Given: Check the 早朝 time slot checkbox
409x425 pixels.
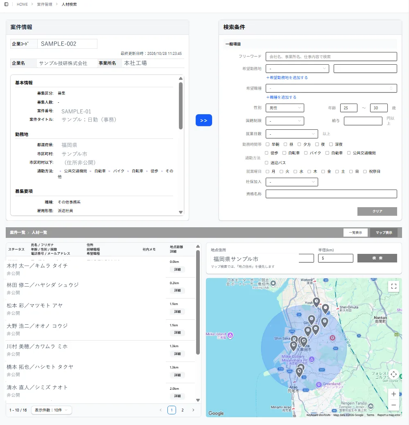Looking at the screenshot, I should pyautogui.click(x=267, y=144).
